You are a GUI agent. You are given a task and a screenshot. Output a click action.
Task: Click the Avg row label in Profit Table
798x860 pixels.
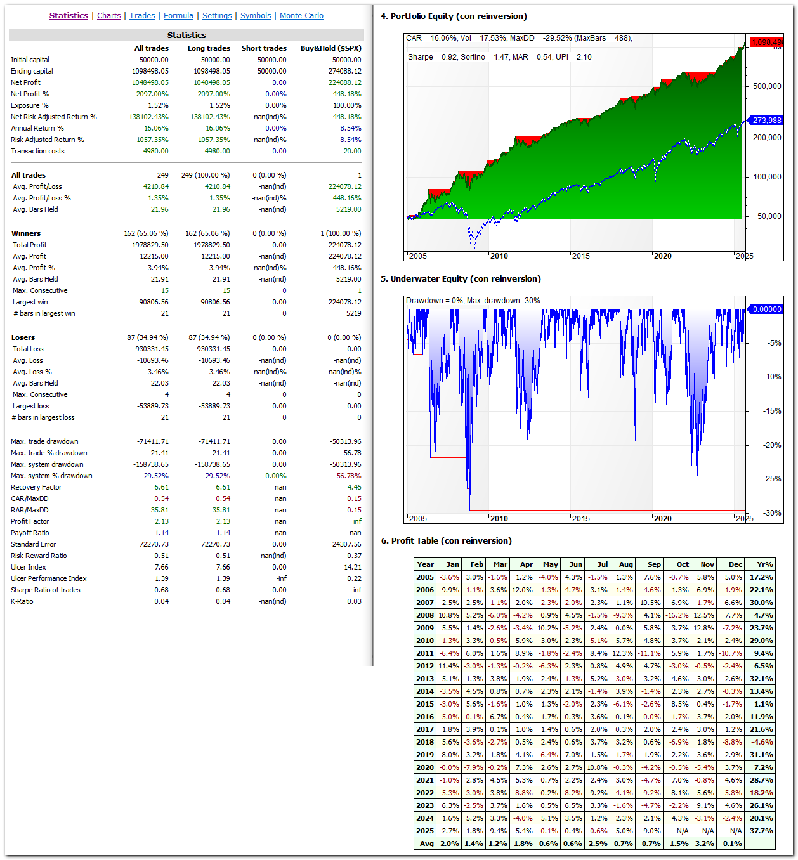pos(426,844)
